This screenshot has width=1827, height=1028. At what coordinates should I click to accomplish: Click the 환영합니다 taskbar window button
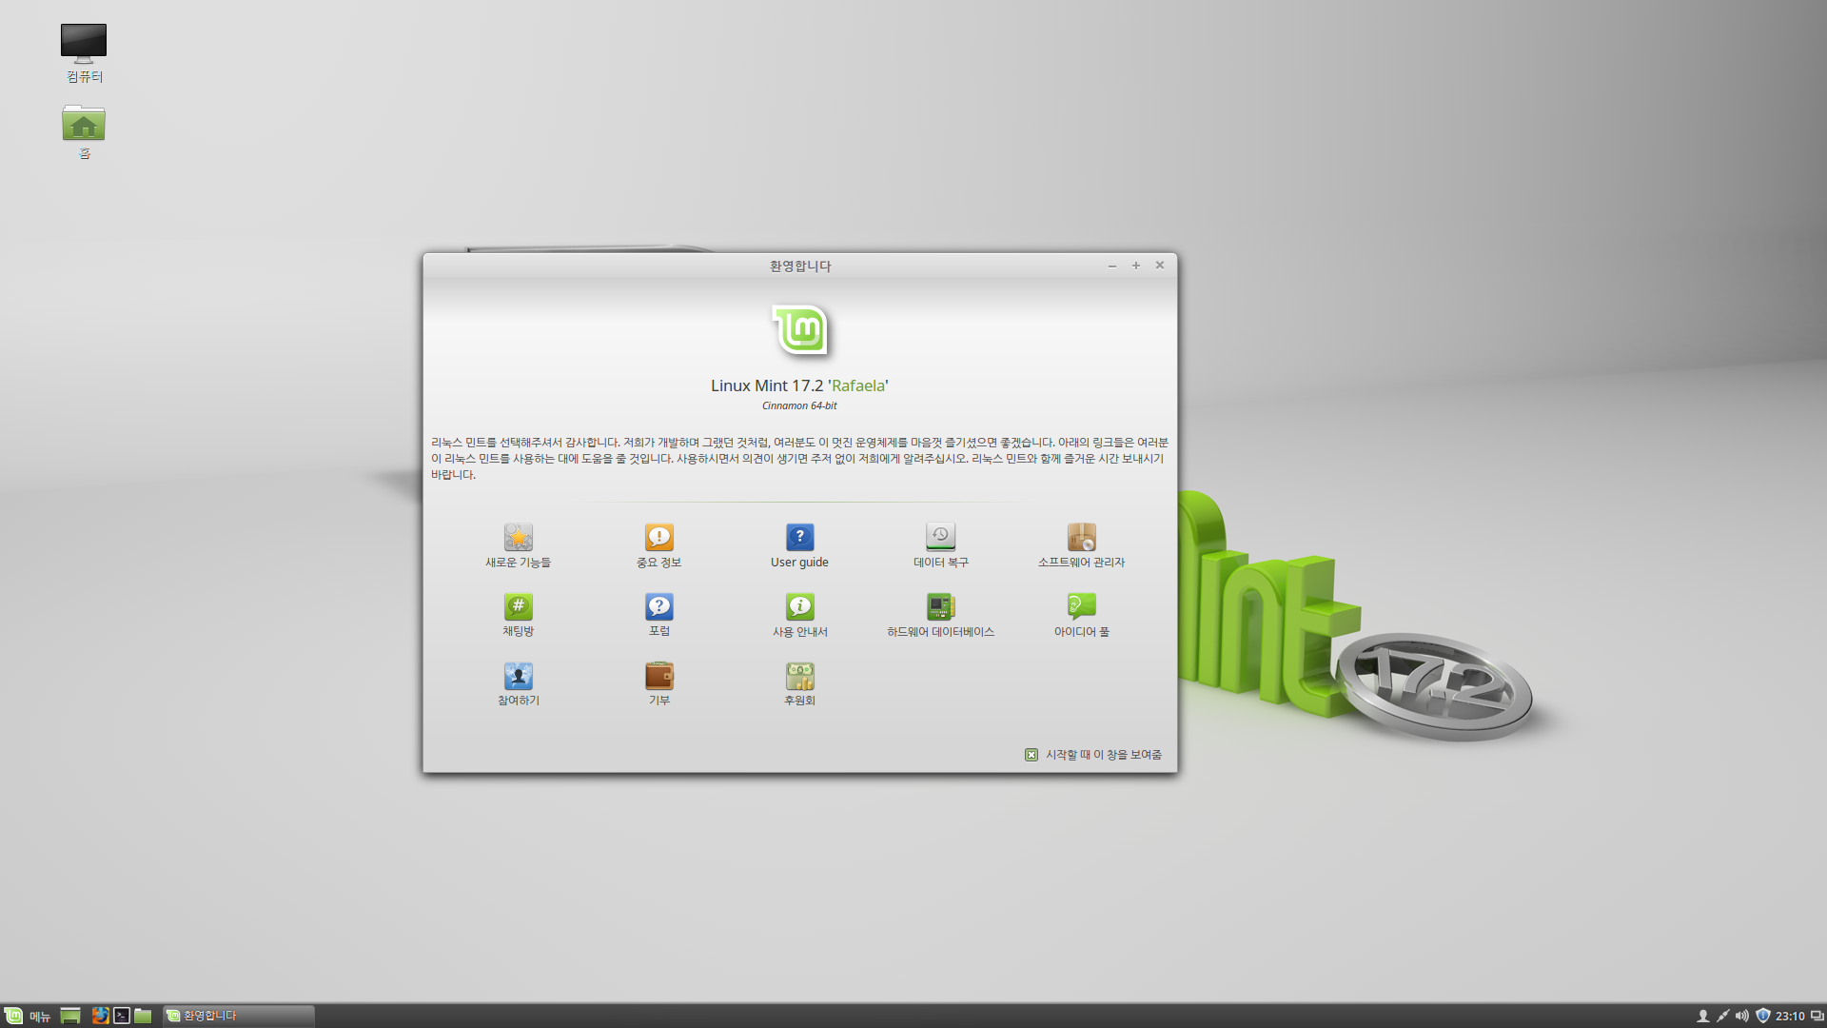coord(238,1016)
